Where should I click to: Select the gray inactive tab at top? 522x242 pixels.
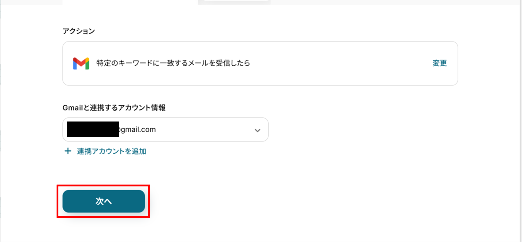234,2
